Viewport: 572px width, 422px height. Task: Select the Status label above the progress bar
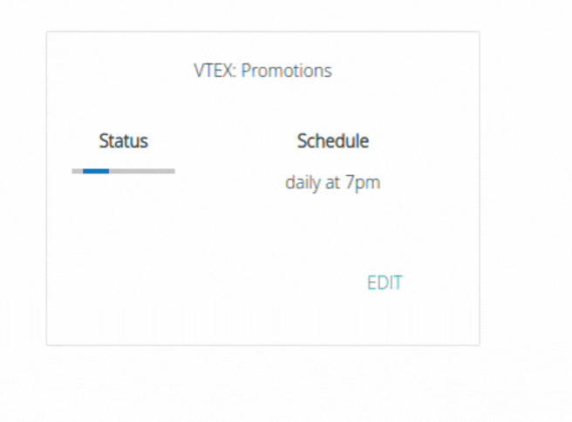point(123,140)
